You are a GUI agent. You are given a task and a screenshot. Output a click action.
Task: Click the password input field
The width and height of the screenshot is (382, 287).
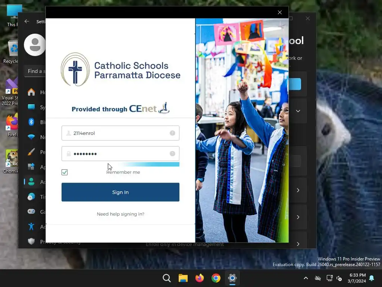[120, 154]
